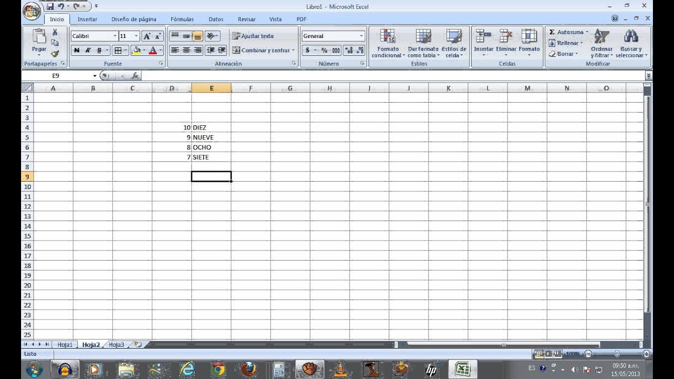Click the Format Painter brush icon

(x=55, y=54)
